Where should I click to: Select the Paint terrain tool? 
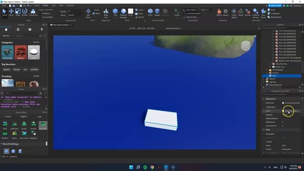(14, 135)
